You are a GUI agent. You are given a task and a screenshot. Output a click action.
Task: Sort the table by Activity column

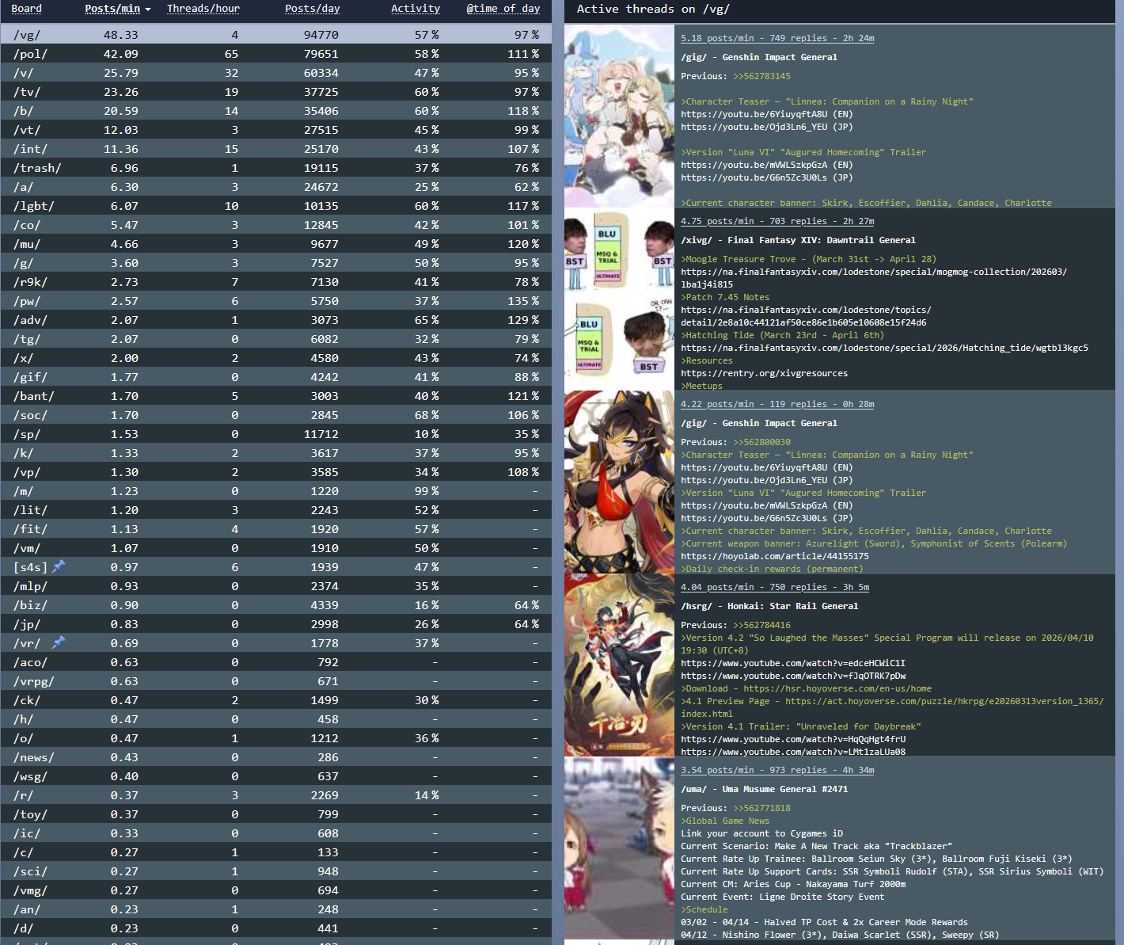(x=416, y=9)
